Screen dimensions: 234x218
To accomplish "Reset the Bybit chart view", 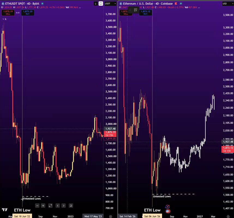I will click(71, 206).
